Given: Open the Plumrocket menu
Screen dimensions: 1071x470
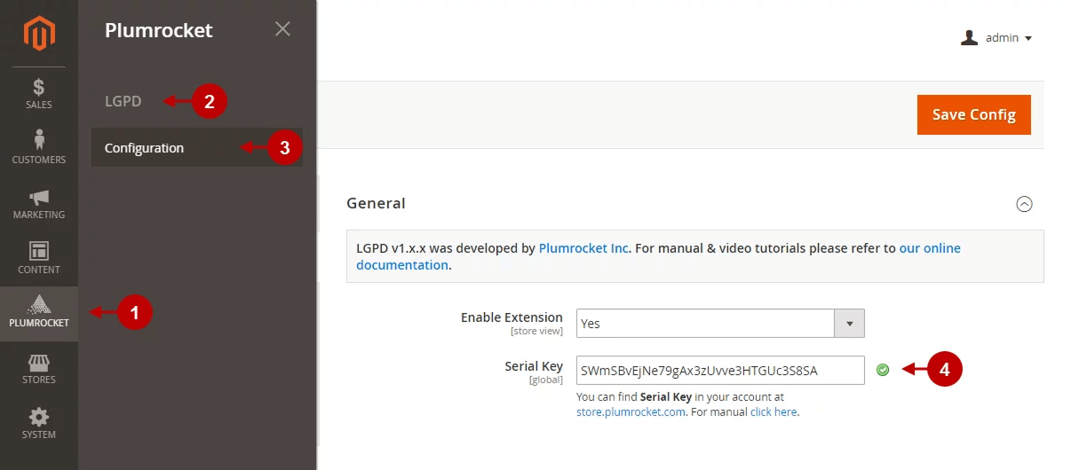Looking at the screenshot, I should pyautogui.click(x=39, y=314).
